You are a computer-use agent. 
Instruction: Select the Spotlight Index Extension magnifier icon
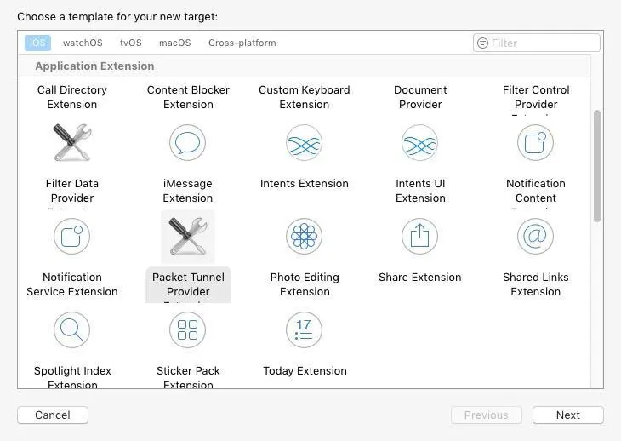72,329
